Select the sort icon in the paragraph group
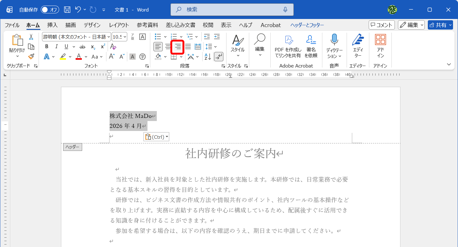Screen dimensions: 458x247 (208, 57)
